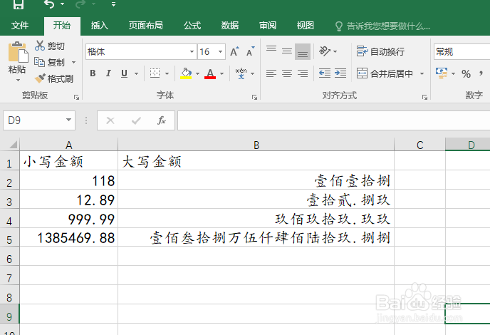Expand font color palette arrow
This screenshot has width=490, height=335.
[x=222, y=73]
